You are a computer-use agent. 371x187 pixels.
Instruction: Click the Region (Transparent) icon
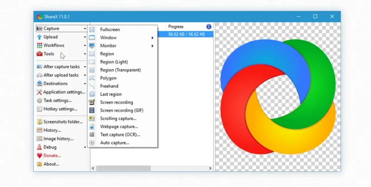[x=92, y=70]
